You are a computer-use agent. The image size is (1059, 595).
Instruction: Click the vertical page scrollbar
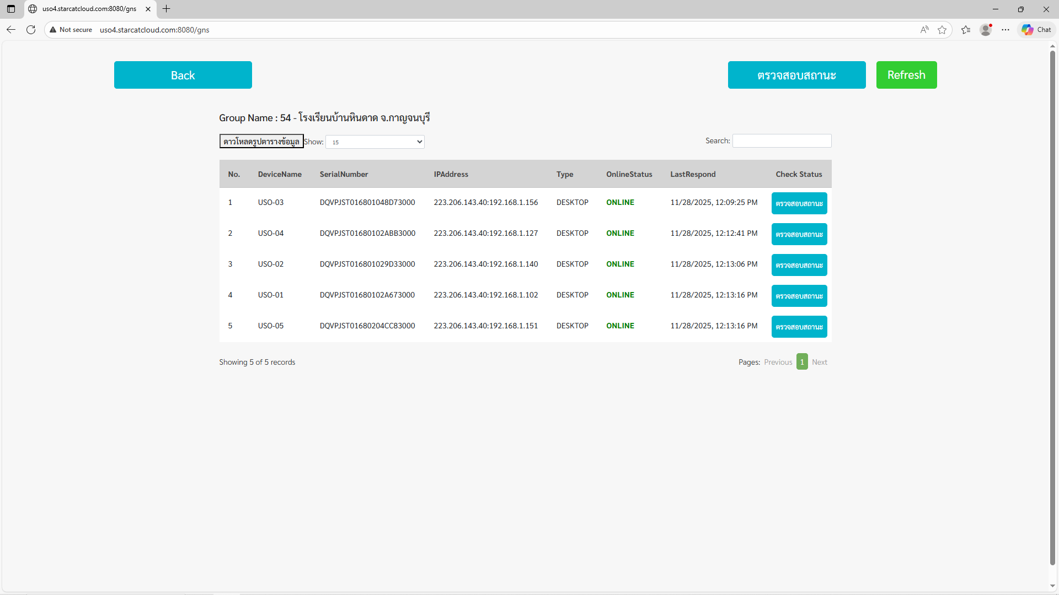[x=1052, y=309]
